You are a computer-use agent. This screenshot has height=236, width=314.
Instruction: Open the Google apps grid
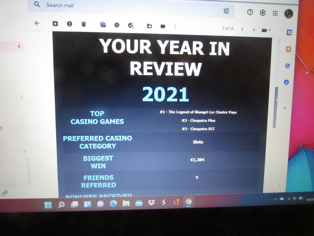(x=275, y=13)
